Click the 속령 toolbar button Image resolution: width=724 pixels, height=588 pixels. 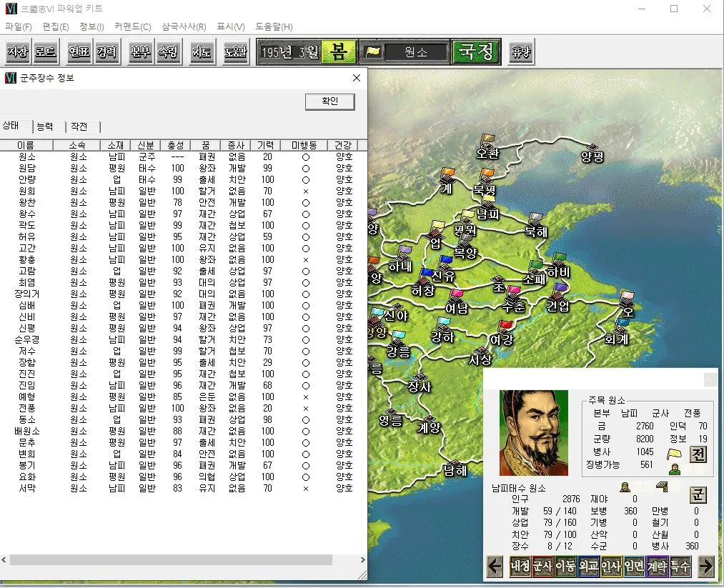[x=168, y=51]
